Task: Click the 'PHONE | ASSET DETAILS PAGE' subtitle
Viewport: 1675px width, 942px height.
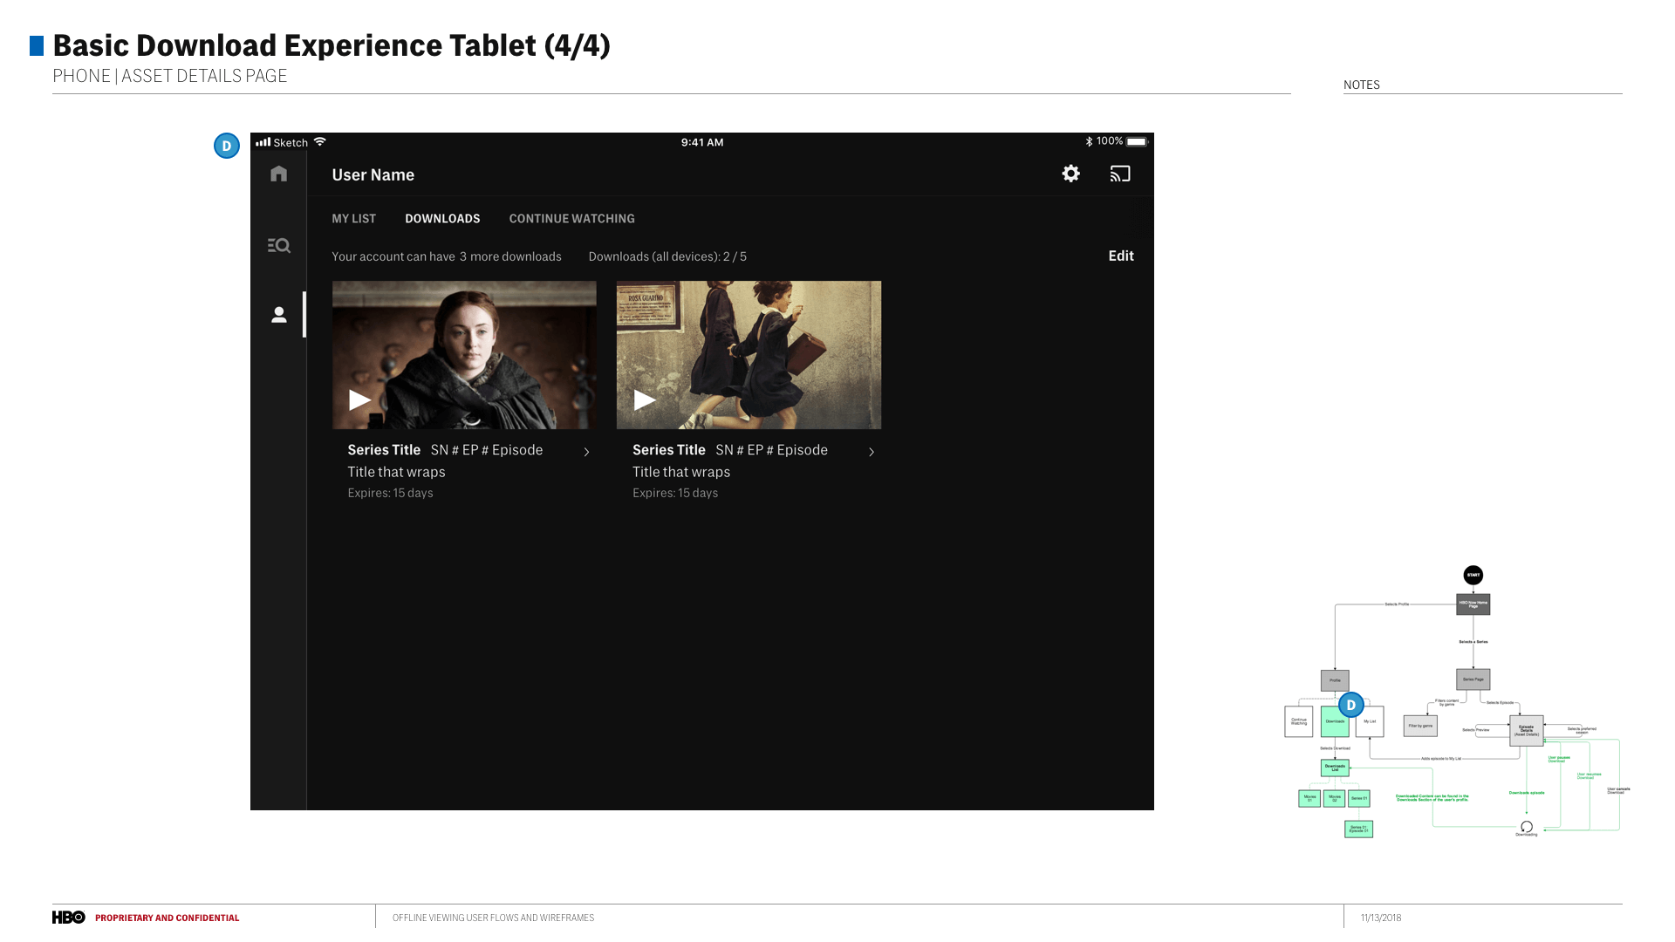Action: pyautogui.click(x=170, y=76)
